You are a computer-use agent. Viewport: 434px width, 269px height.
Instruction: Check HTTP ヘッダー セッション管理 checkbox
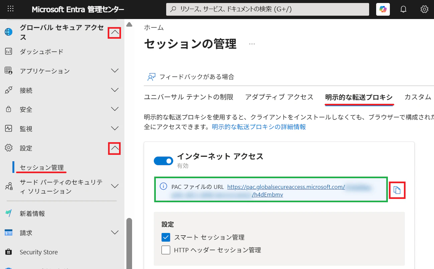(166, 250)
